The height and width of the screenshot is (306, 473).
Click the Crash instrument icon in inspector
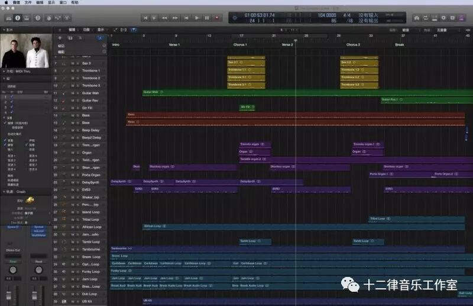(30, 200)
